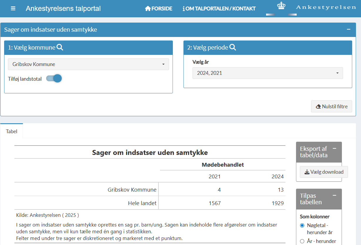Collapse the Sager om indsatser uden samtykke panel

(x=349, y=29)
